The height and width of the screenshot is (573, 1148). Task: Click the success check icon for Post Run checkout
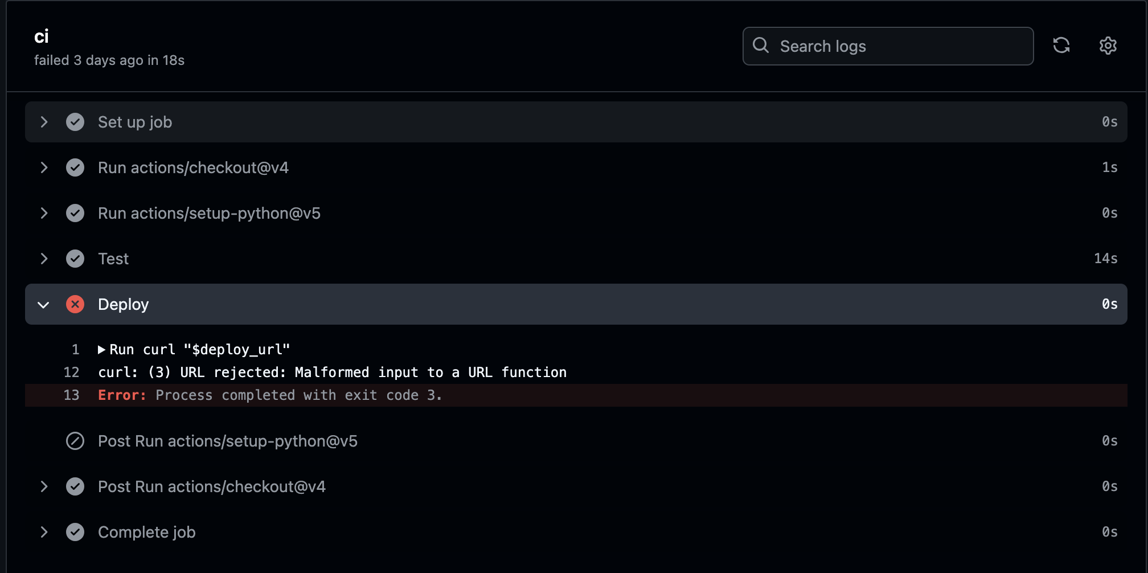point(75,486)
